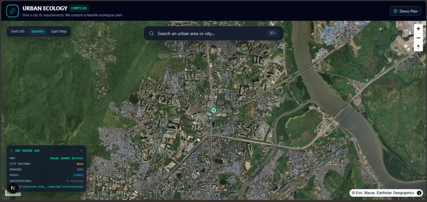This screenshot has height=202, width=427.
Task: Select the Satellite basemap
Action: tap(38, 31)
